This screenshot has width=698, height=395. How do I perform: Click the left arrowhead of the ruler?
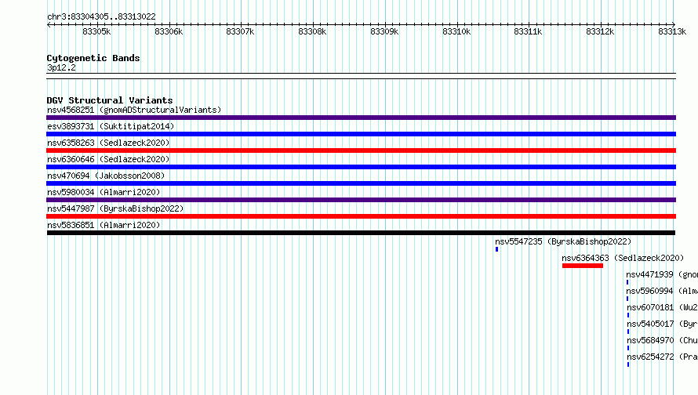(x=49, y=24)
